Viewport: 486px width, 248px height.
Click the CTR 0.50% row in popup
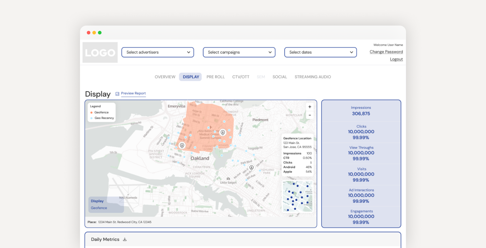tap(297, 158)
